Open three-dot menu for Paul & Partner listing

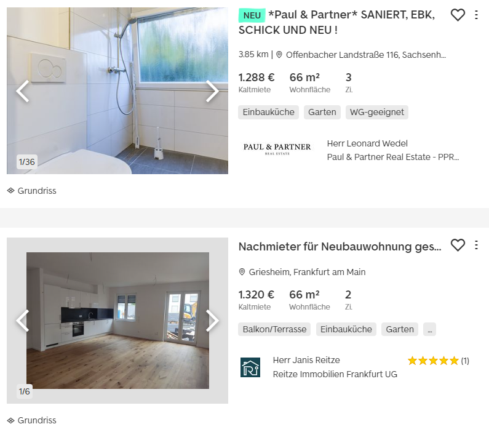point(476,15)
